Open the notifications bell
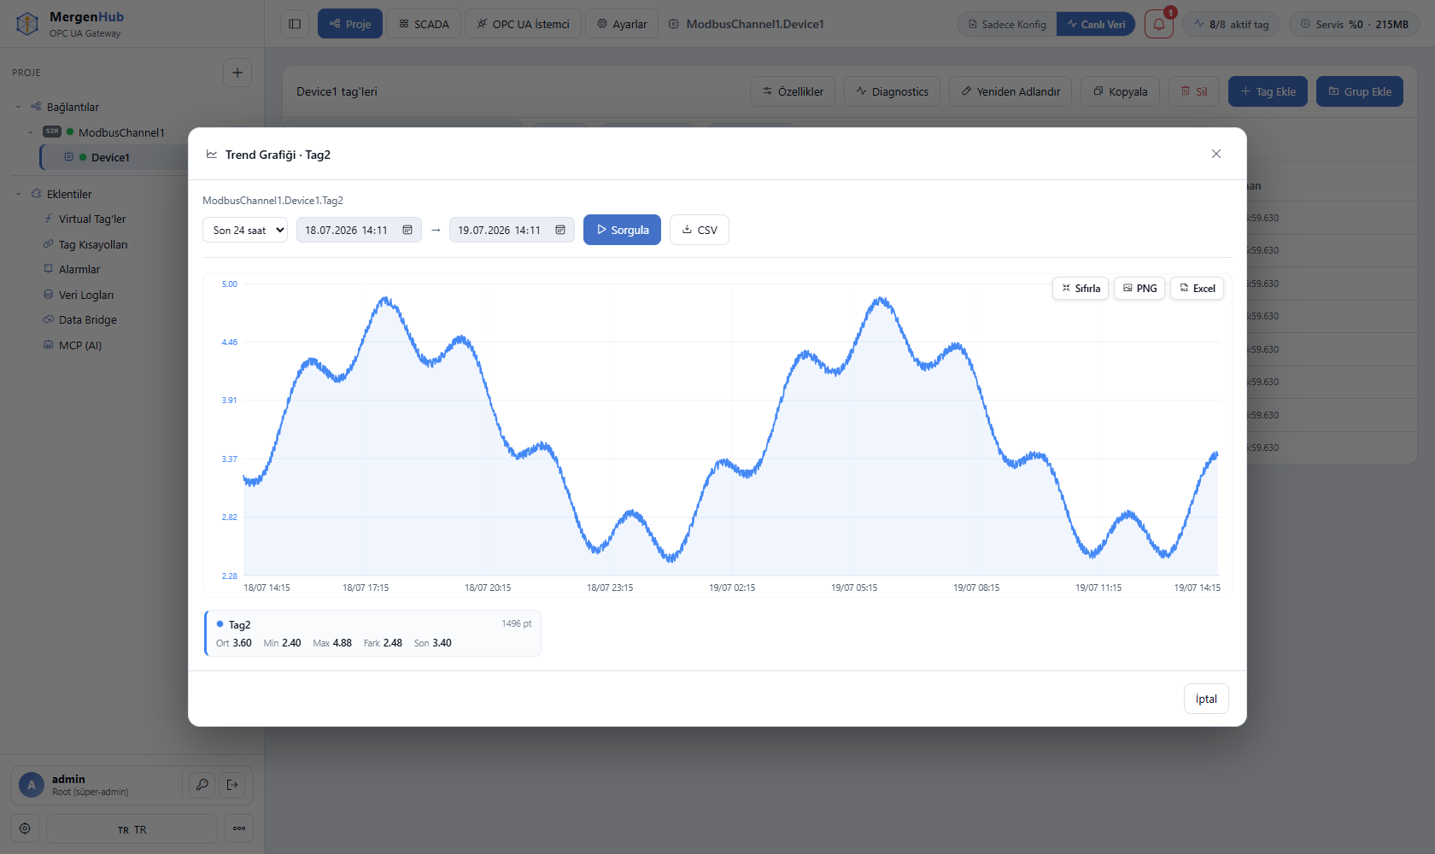1435x854 pixels. 1159,24
